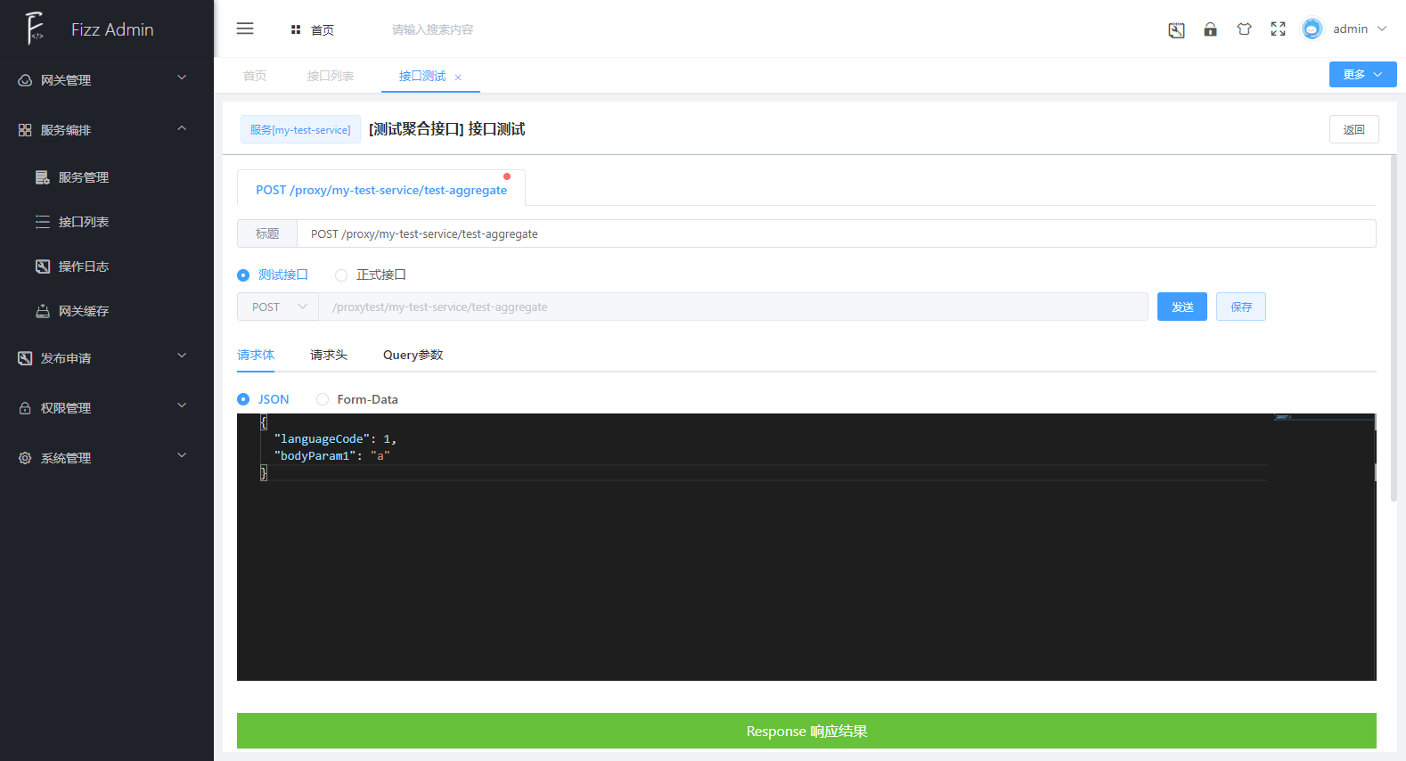Click the lock screen icon
Image resolution: width=1406 pixels, height=761 pixels.
(1210, 29)
